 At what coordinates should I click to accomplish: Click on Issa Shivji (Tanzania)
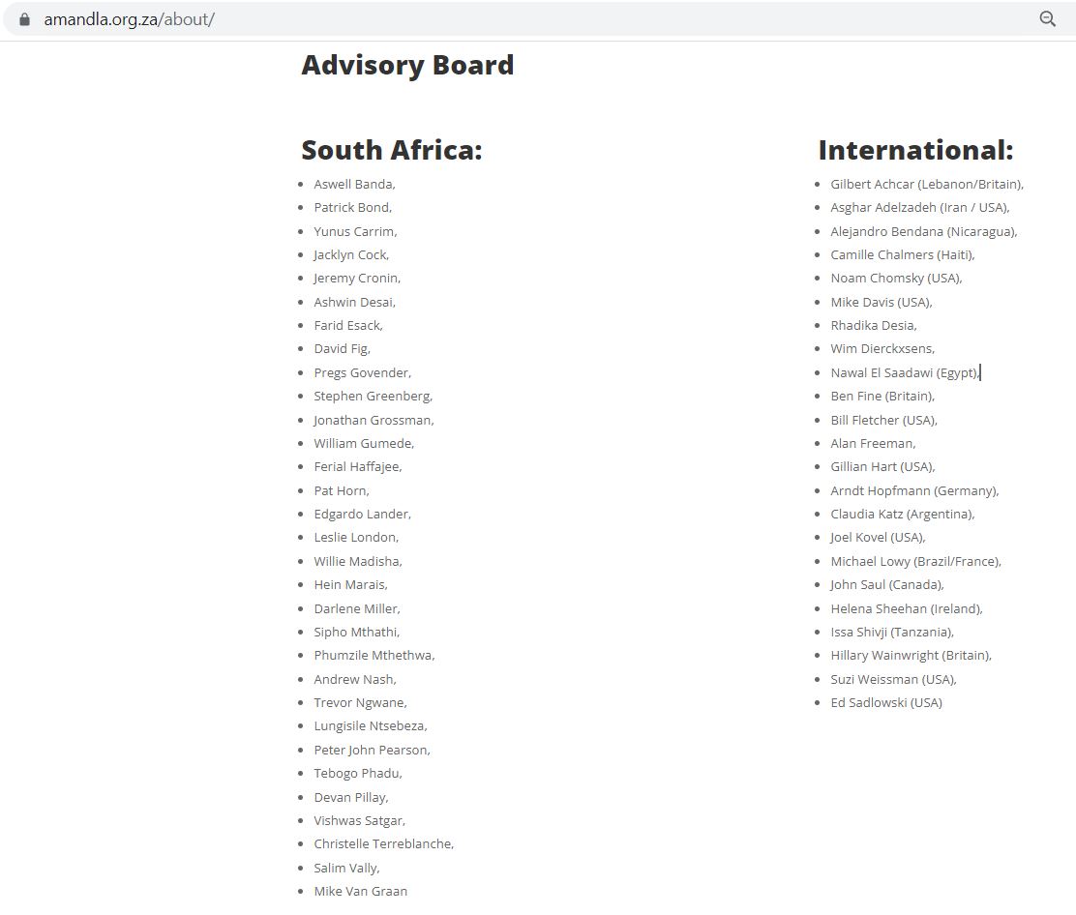click(892, 632)
